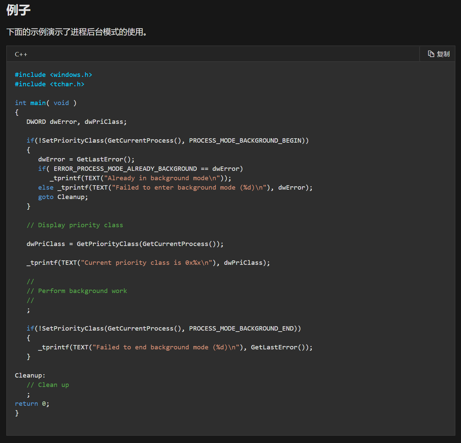Image resolution: width=461 pixels, height=443 pixels.
Task: Click the 例子 heading
Action: click(18, 10)
